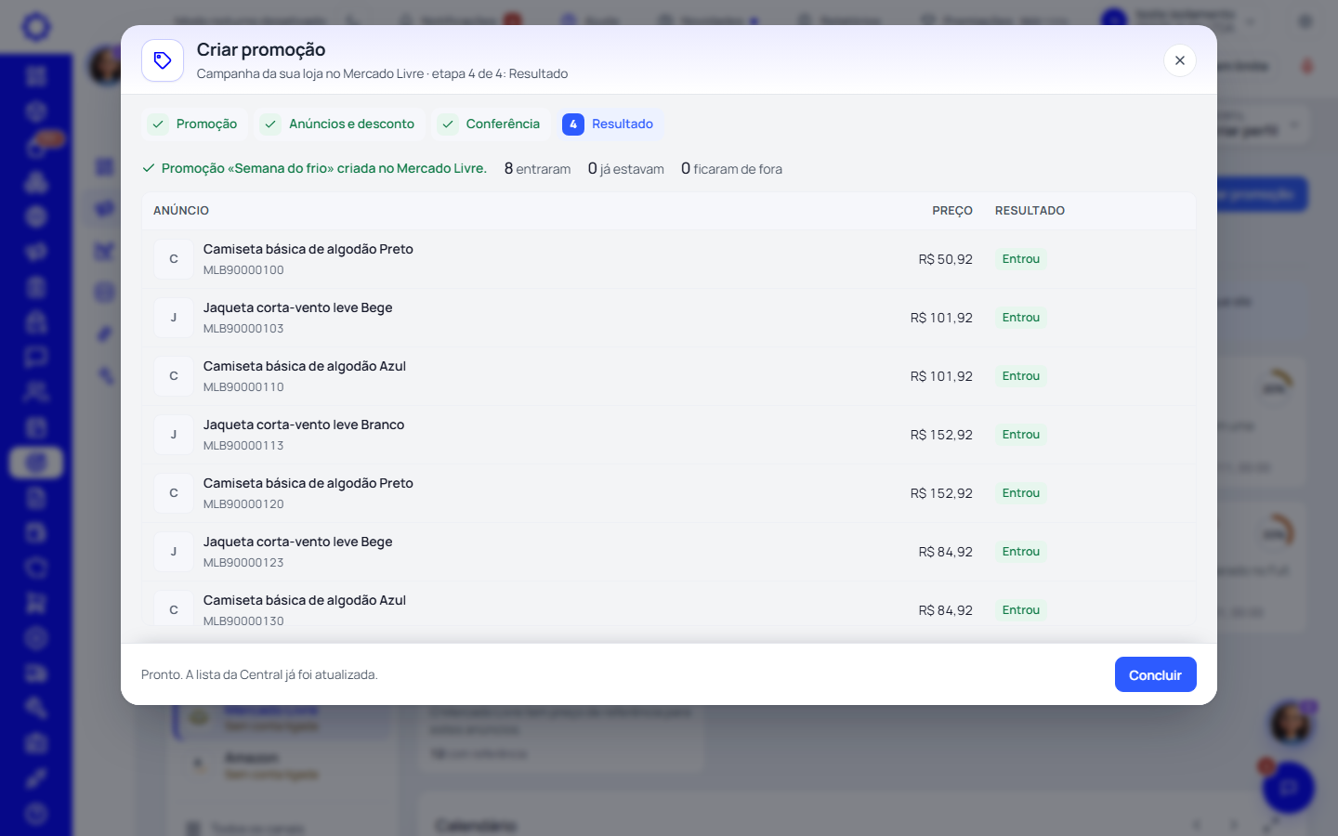Click the "8 entraram" counter
Viewport: 1338px width, 836px height.
coord(537,169)
